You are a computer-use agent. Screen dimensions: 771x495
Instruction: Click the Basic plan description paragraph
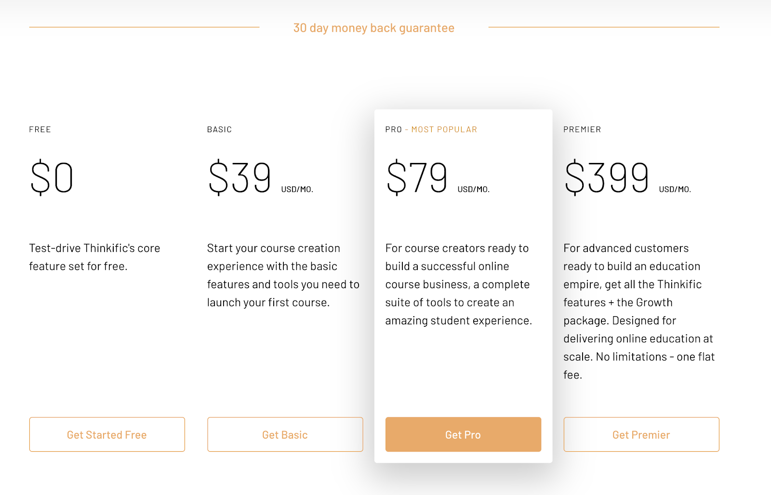pyautogui.click(x=283, y=275)
